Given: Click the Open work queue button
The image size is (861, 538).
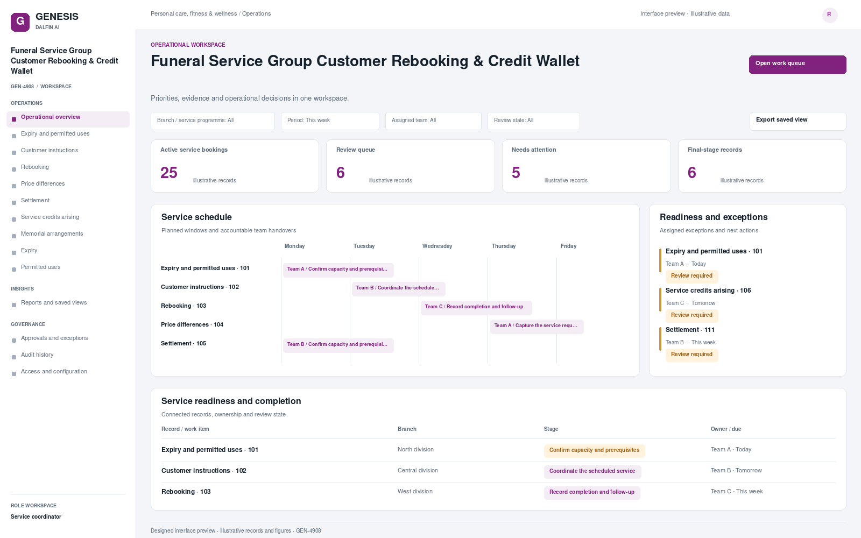Looking at the screenshot, I should click(x=798, y=65).
